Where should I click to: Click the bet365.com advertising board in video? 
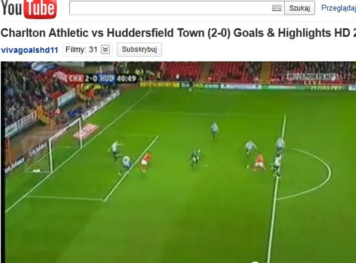[x=200, y=86]
